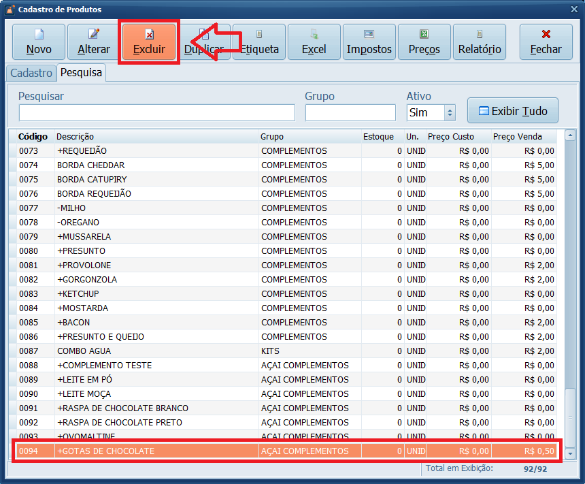585x484 pixels.
Task: Export the list with Excel button
Action: pyautogui.click(x=314, y=42)
